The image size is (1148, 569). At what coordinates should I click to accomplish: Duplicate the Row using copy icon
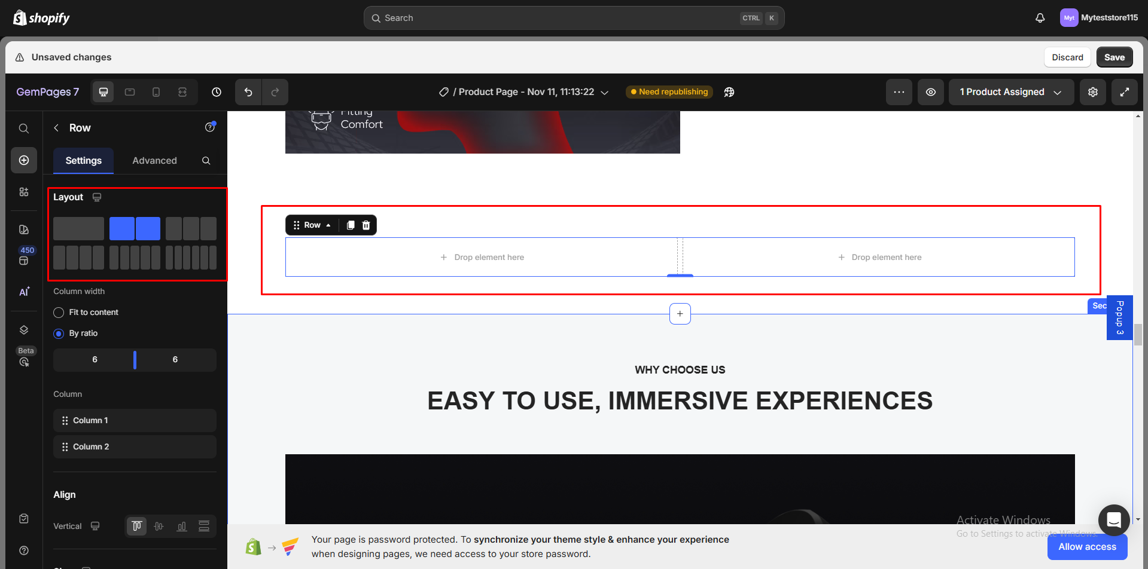tap(351, 225)
